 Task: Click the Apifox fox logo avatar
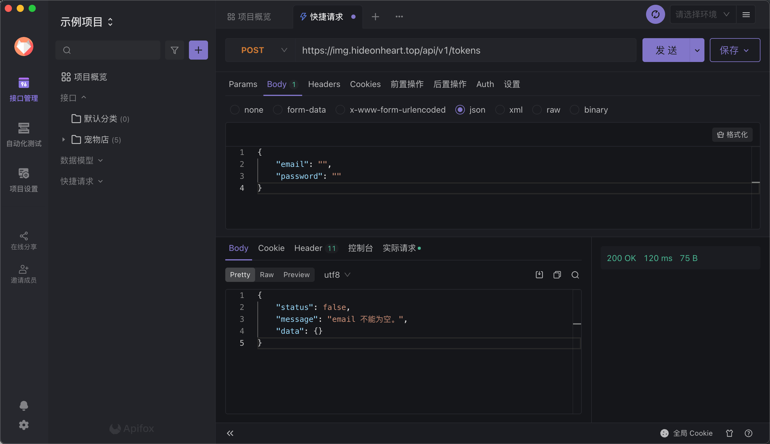point(24,47)
